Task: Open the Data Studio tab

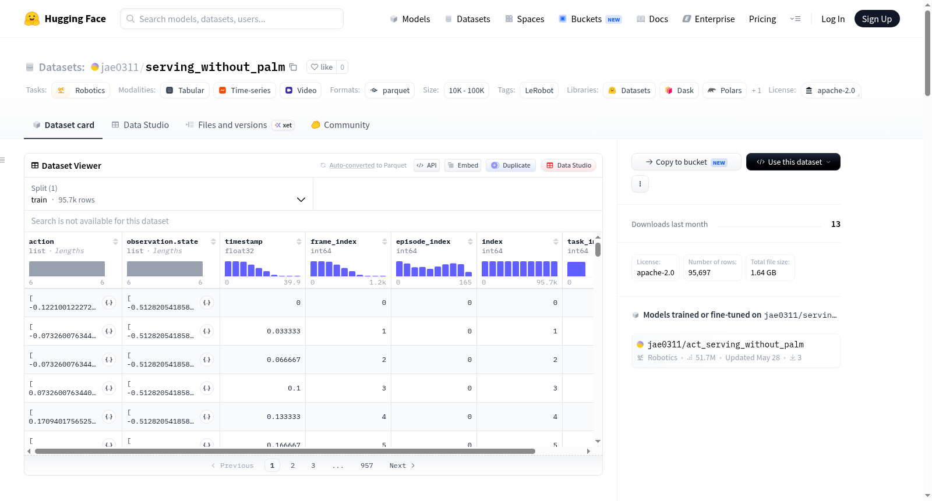Action: click(x=140, y=125)
